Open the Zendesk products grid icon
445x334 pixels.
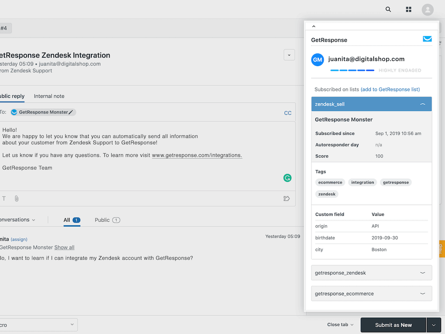408,9
